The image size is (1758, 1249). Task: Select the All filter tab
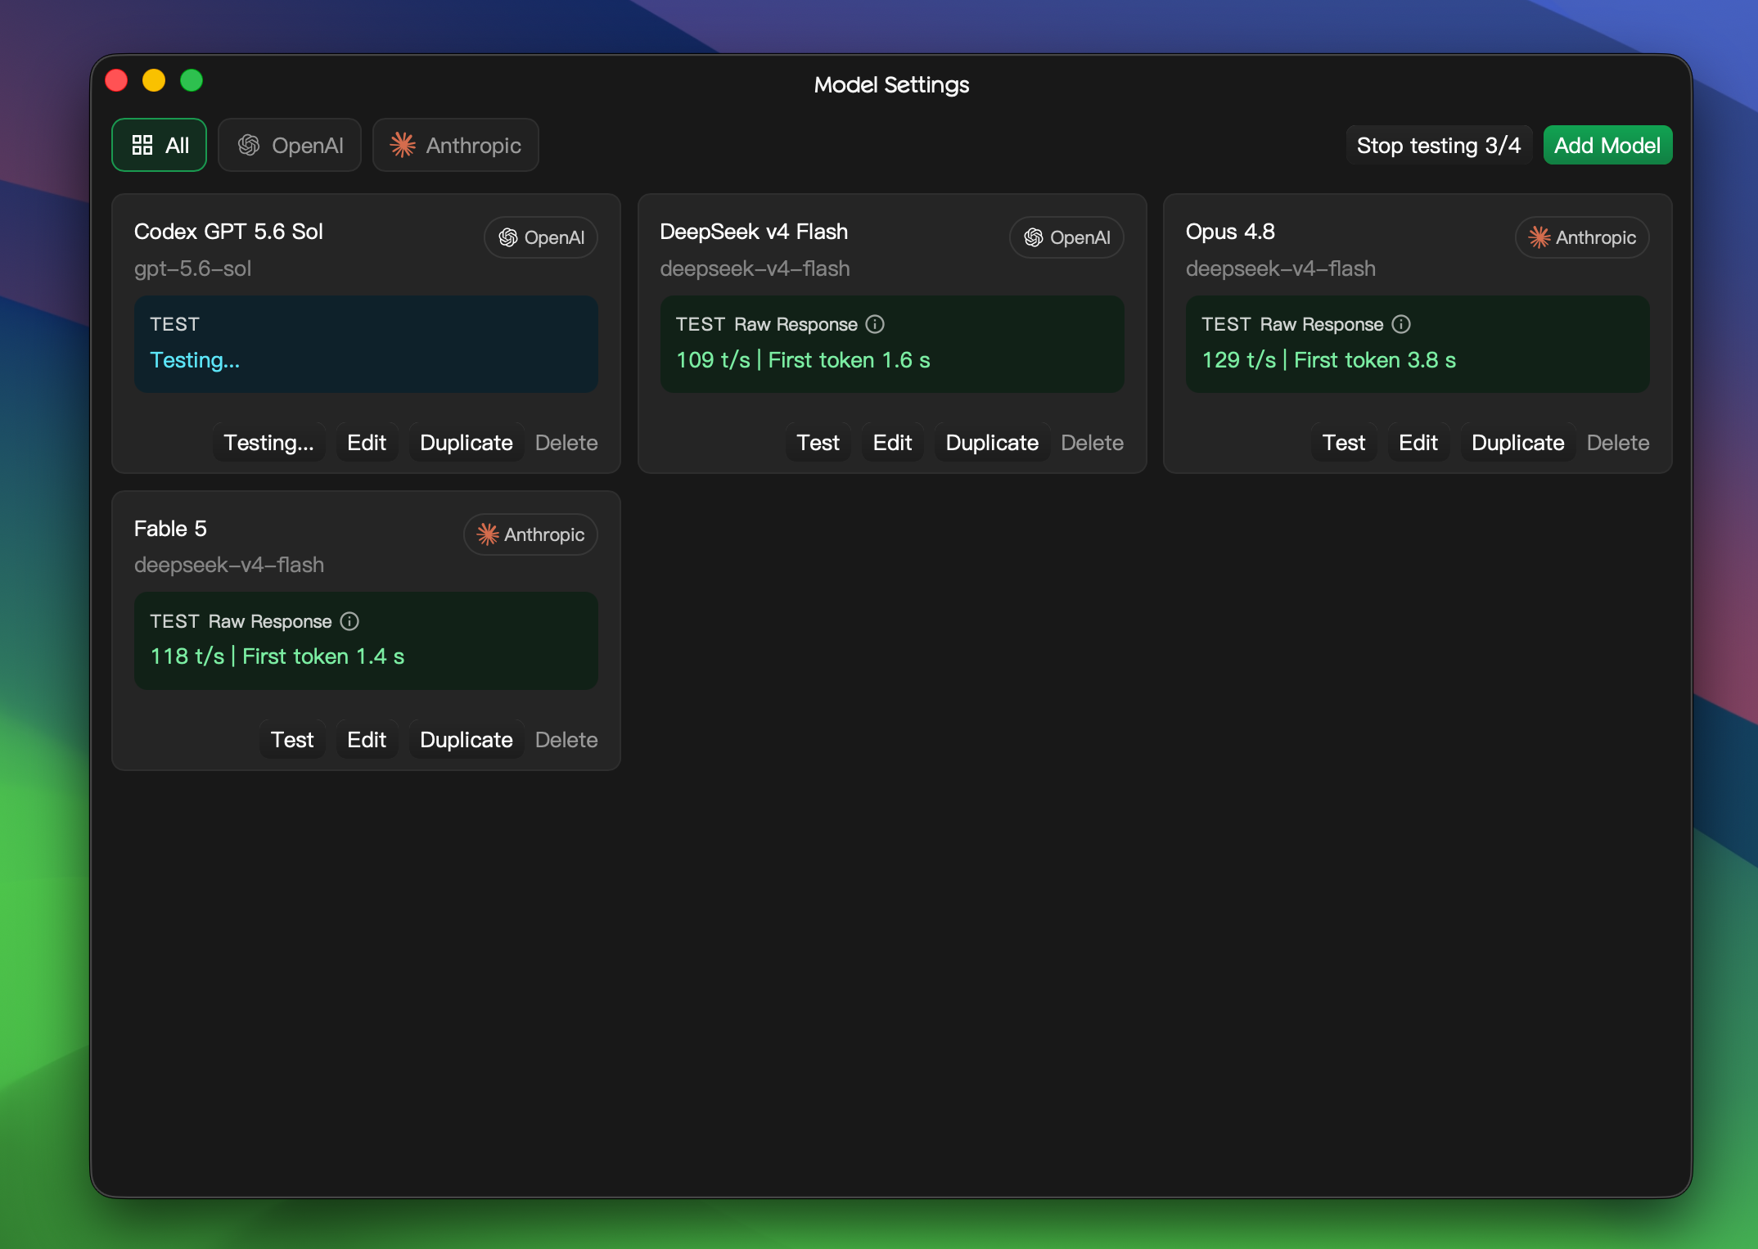coord(159,145)
